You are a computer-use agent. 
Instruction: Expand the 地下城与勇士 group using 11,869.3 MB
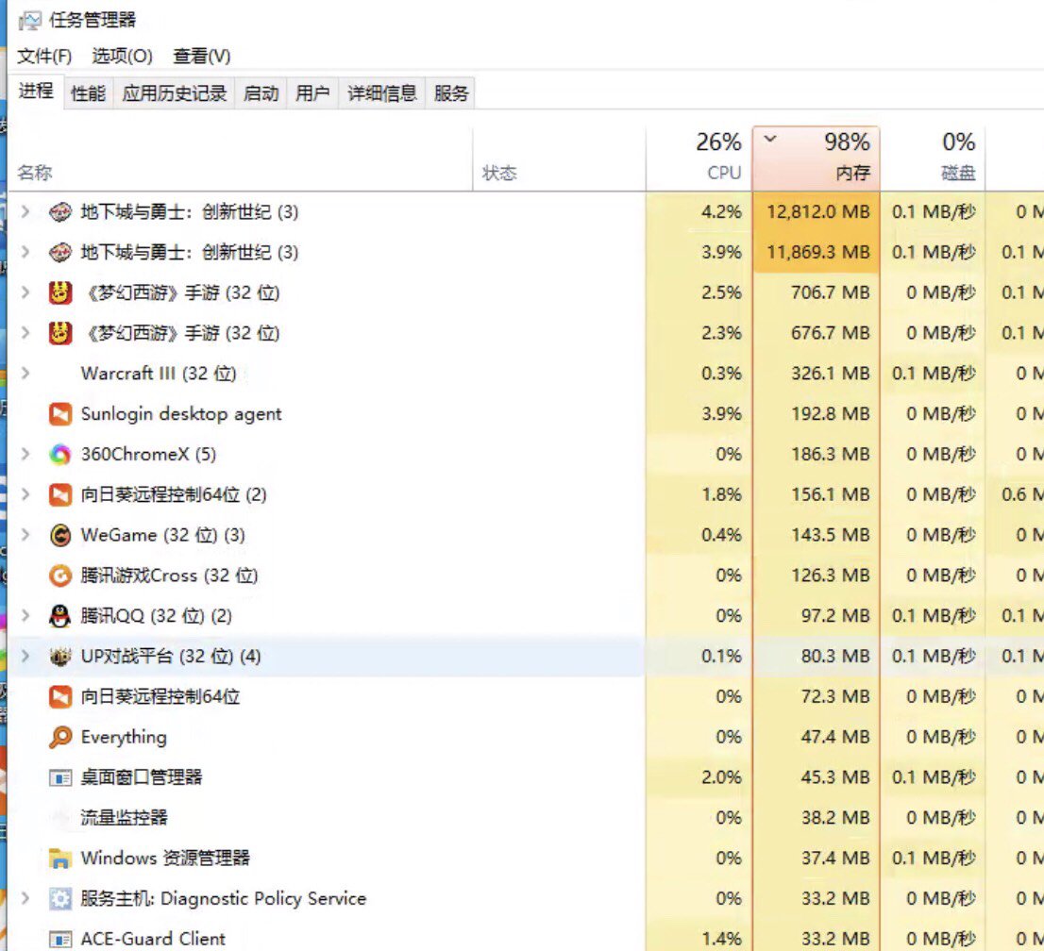pos(25,252)
